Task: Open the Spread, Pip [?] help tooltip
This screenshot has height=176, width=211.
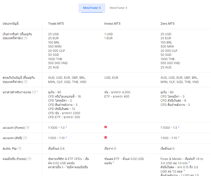Action: tap(19, 148)
